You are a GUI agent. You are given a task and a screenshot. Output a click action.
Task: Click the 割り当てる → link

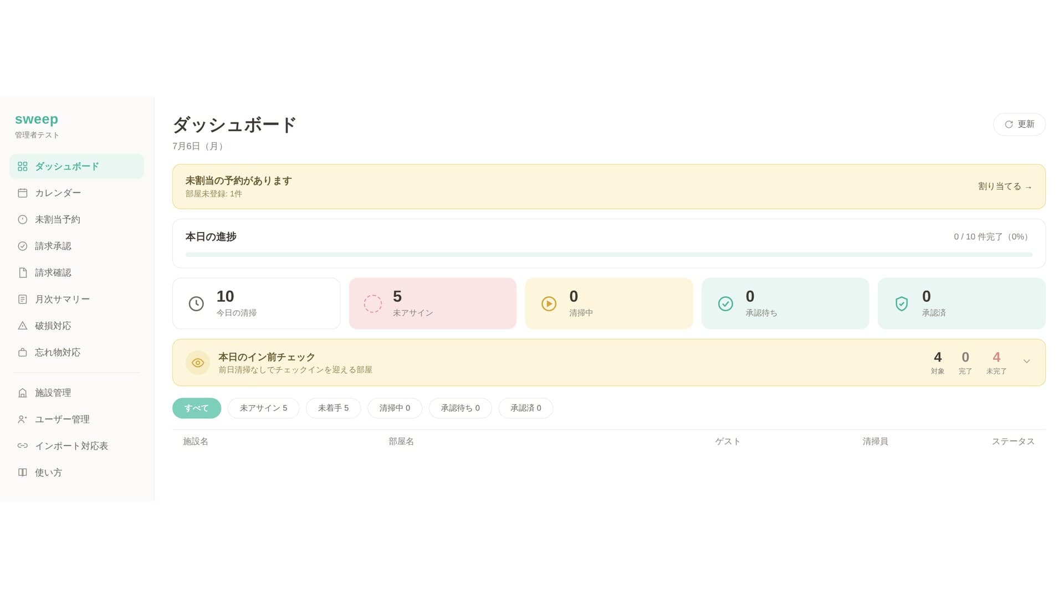point(1005,187)
